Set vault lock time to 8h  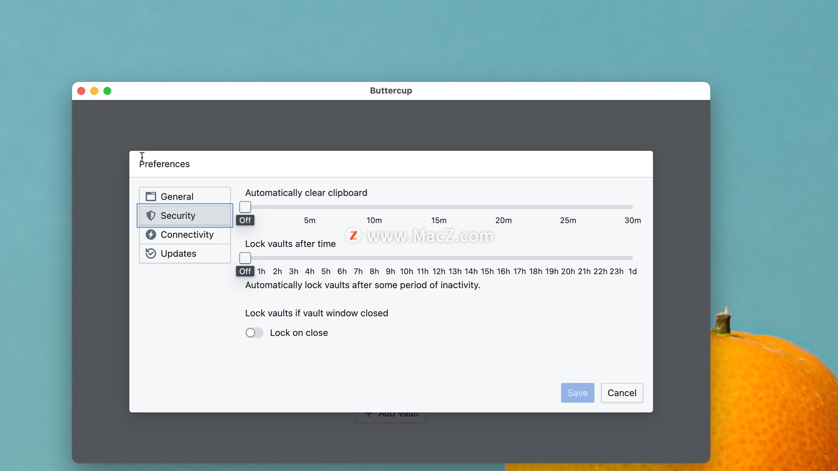[374, 271]
